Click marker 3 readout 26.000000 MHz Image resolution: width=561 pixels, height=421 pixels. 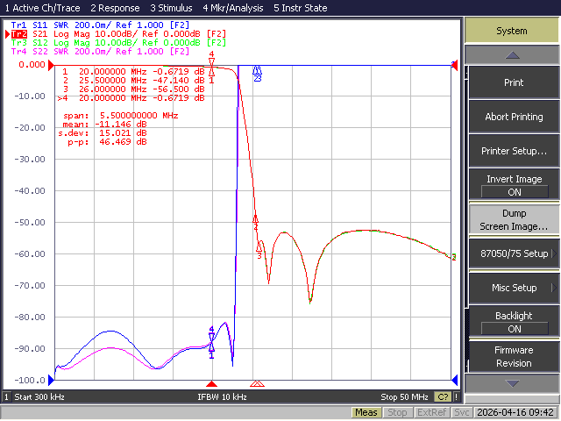click(133, 89)
